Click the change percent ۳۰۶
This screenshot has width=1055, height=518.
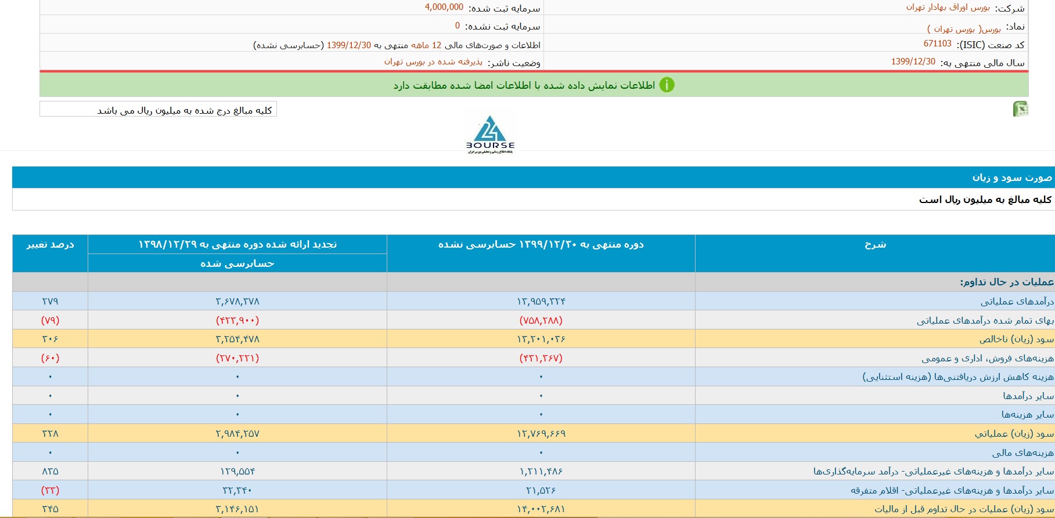(50, 339)
